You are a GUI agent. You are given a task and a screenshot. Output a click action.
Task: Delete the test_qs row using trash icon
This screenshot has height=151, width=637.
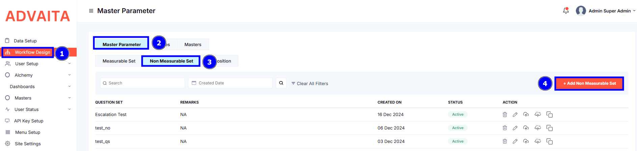505,142
